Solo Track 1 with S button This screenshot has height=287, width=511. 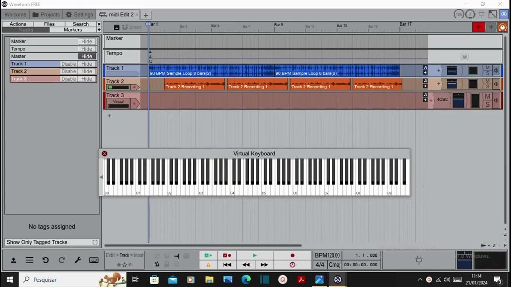[x=487, y=73]
